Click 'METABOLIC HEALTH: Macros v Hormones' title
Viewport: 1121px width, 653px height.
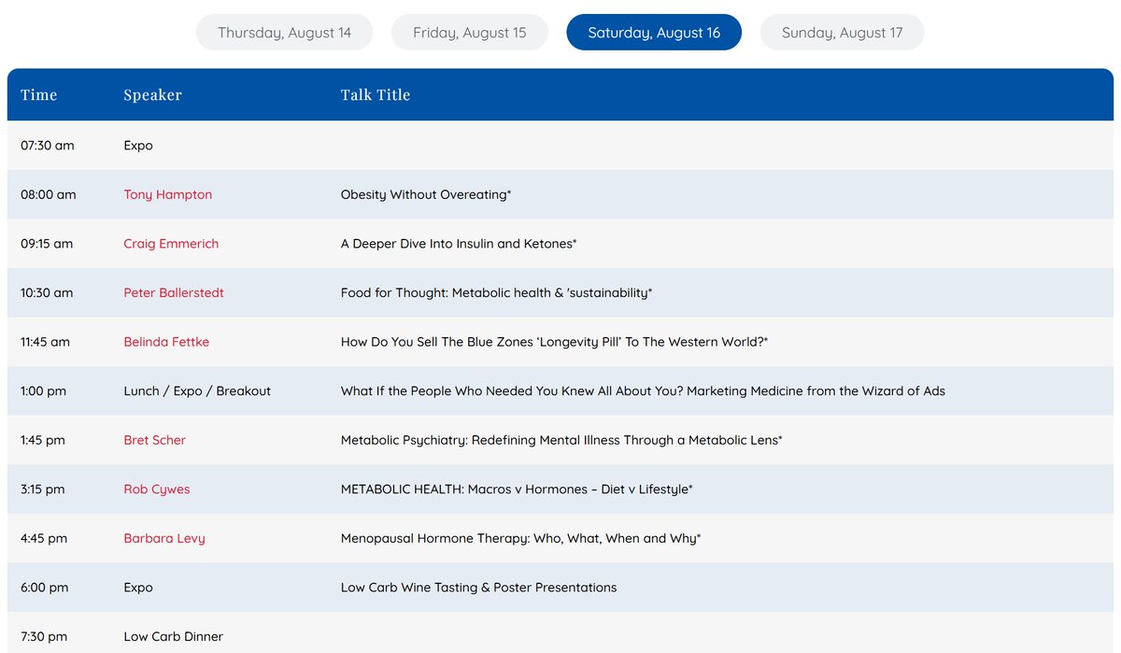click(517, 490)
